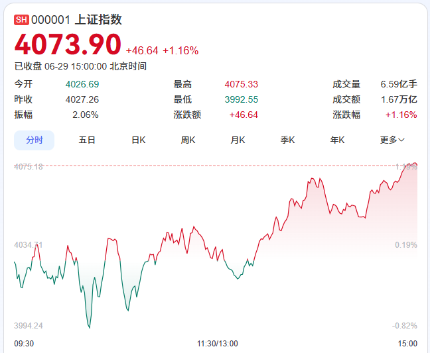Switch to the 周K weekly chart
This screenshot has width=430, height=353.
click(188, 140)
